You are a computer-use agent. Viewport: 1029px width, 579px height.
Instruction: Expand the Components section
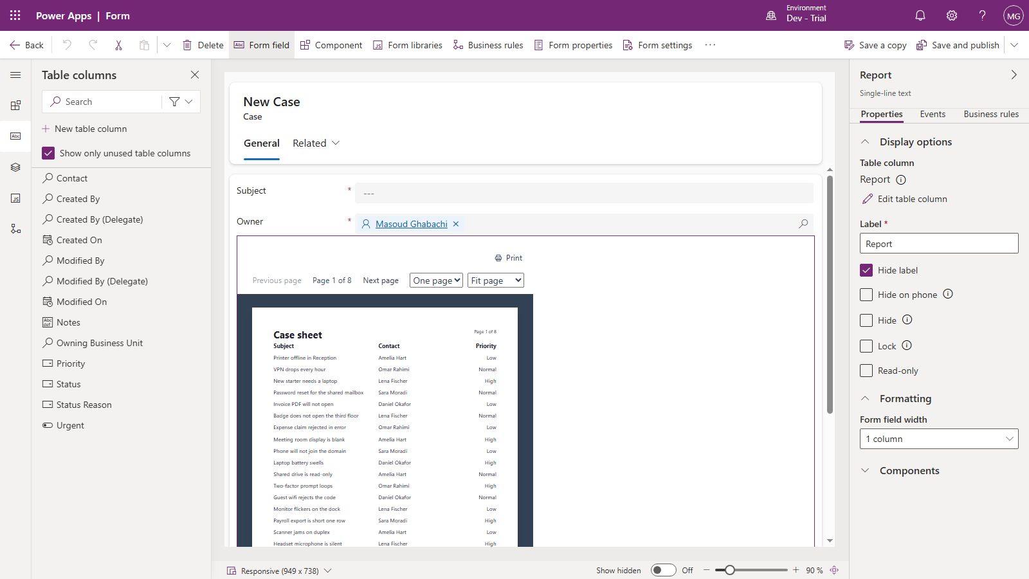pos(865,471)
